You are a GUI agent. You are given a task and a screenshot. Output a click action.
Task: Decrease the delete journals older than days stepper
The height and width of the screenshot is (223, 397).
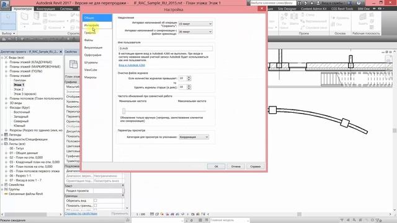189,88
